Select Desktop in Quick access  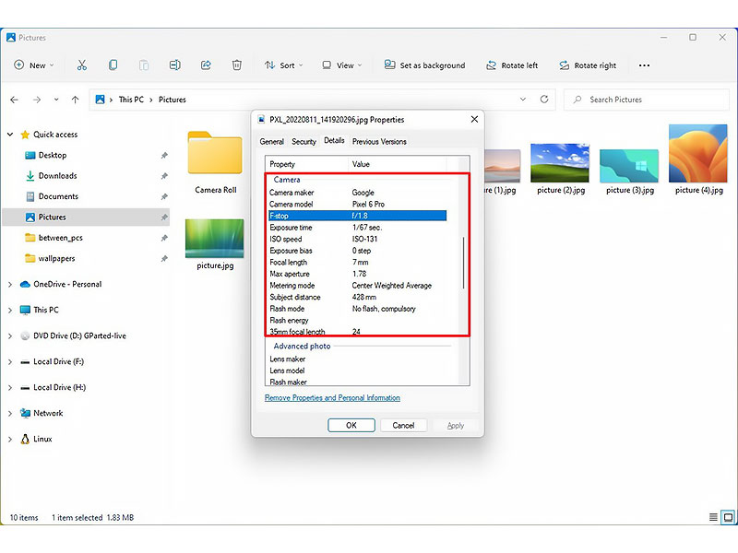coord(53,155)
